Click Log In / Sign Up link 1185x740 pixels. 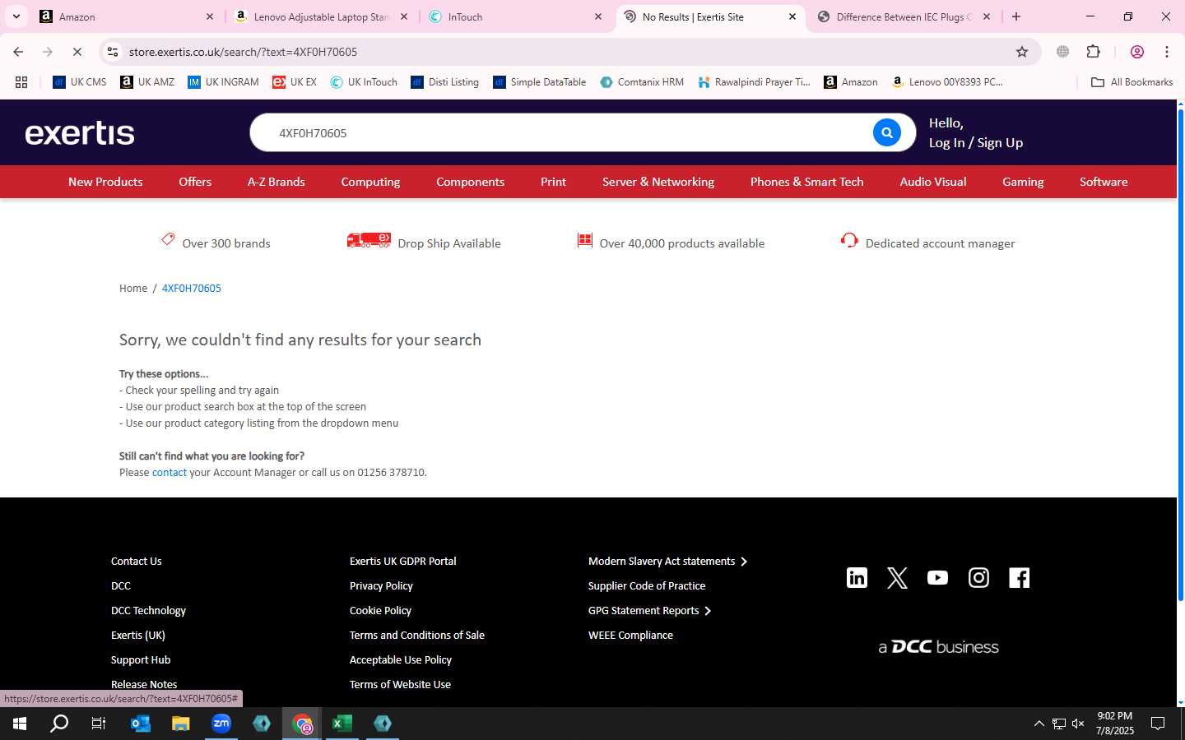pos(976,142)
